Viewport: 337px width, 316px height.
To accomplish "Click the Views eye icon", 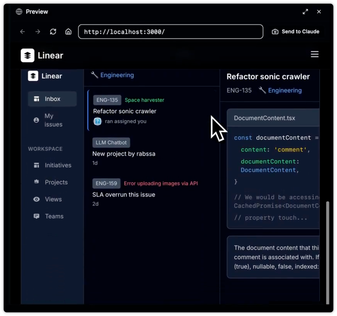I will click(37, 199).
